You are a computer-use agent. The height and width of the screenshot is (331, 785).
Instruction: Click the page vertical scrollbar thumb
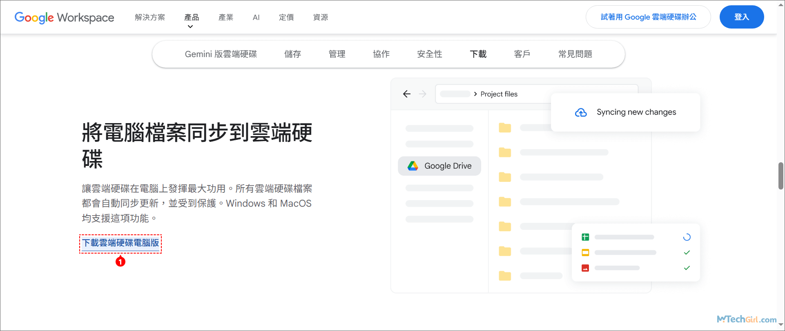[781, 176]
